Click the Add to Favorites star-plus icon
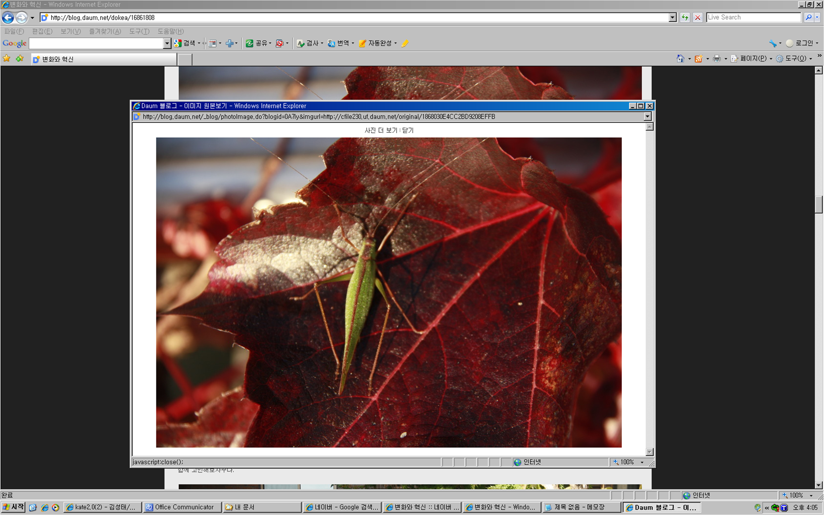 [20, 59]
